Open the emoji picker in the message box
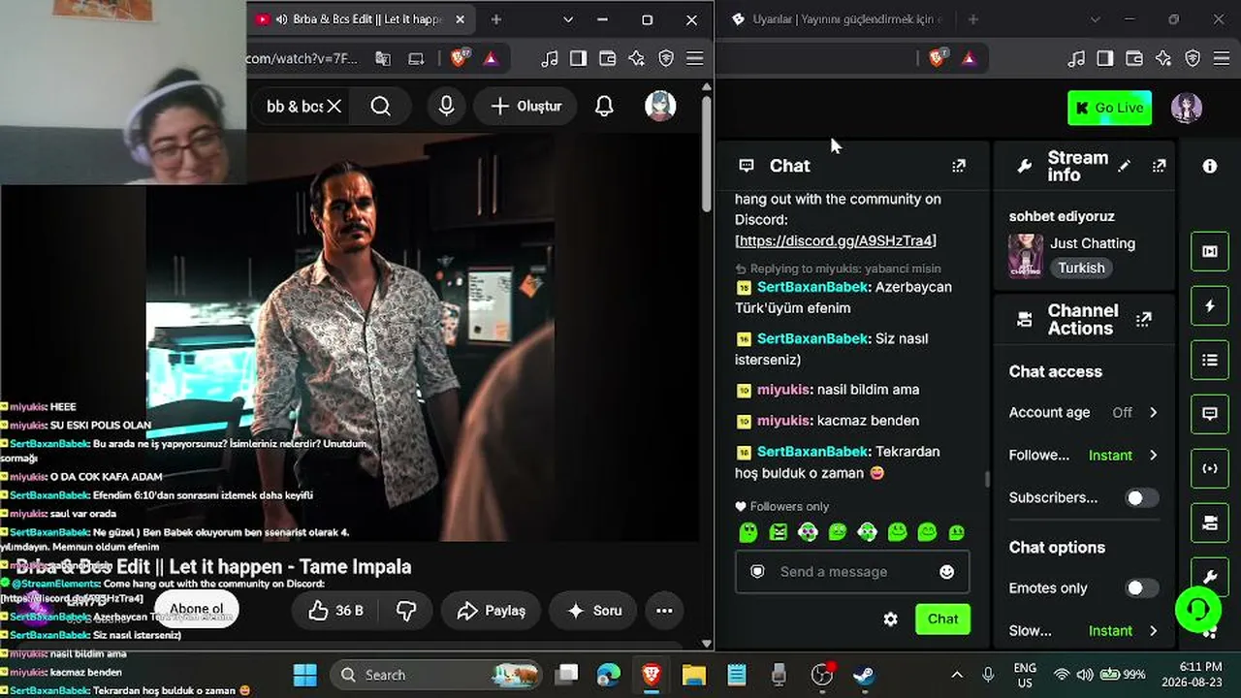The height and width of the screenshot is (698, 1241). [x=947, y=572]
